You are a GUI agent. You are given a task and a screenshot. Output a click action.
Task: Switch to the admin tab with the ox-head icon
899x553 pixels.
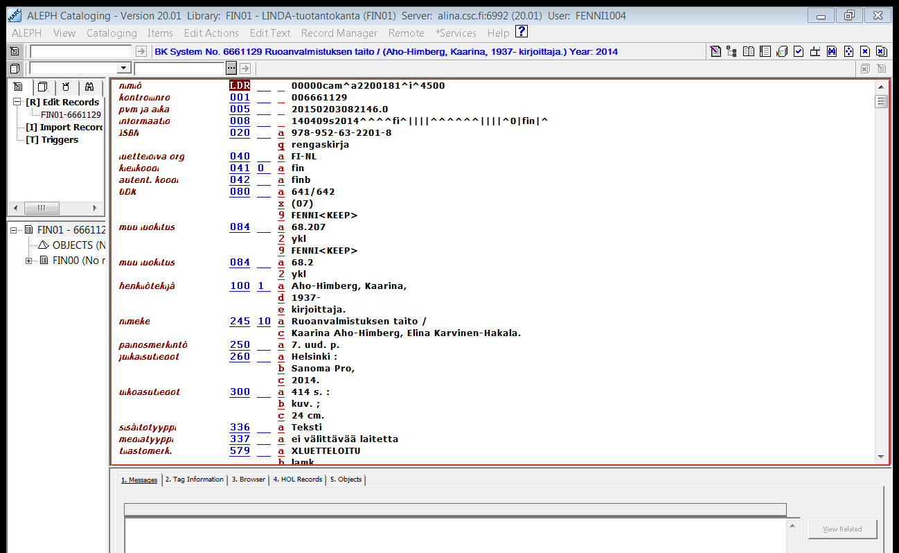[66, 87]
